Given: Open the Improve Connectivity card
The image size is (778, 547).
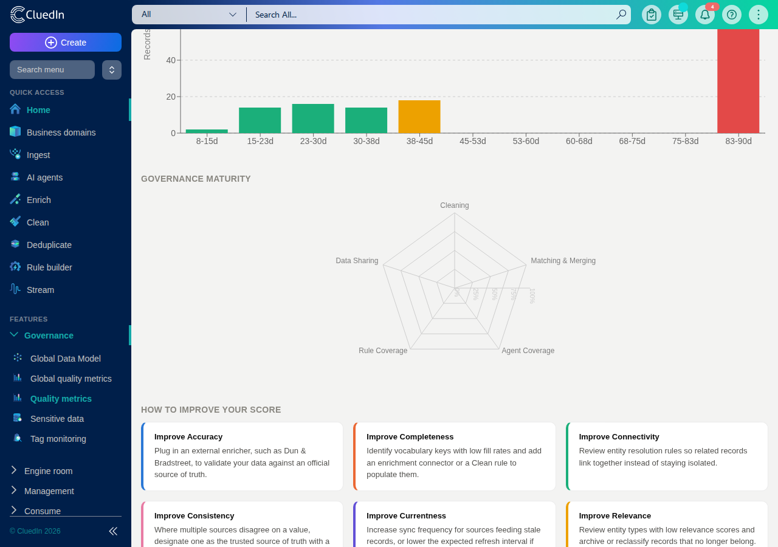Looking at the screenshot, I should point(667,456).
